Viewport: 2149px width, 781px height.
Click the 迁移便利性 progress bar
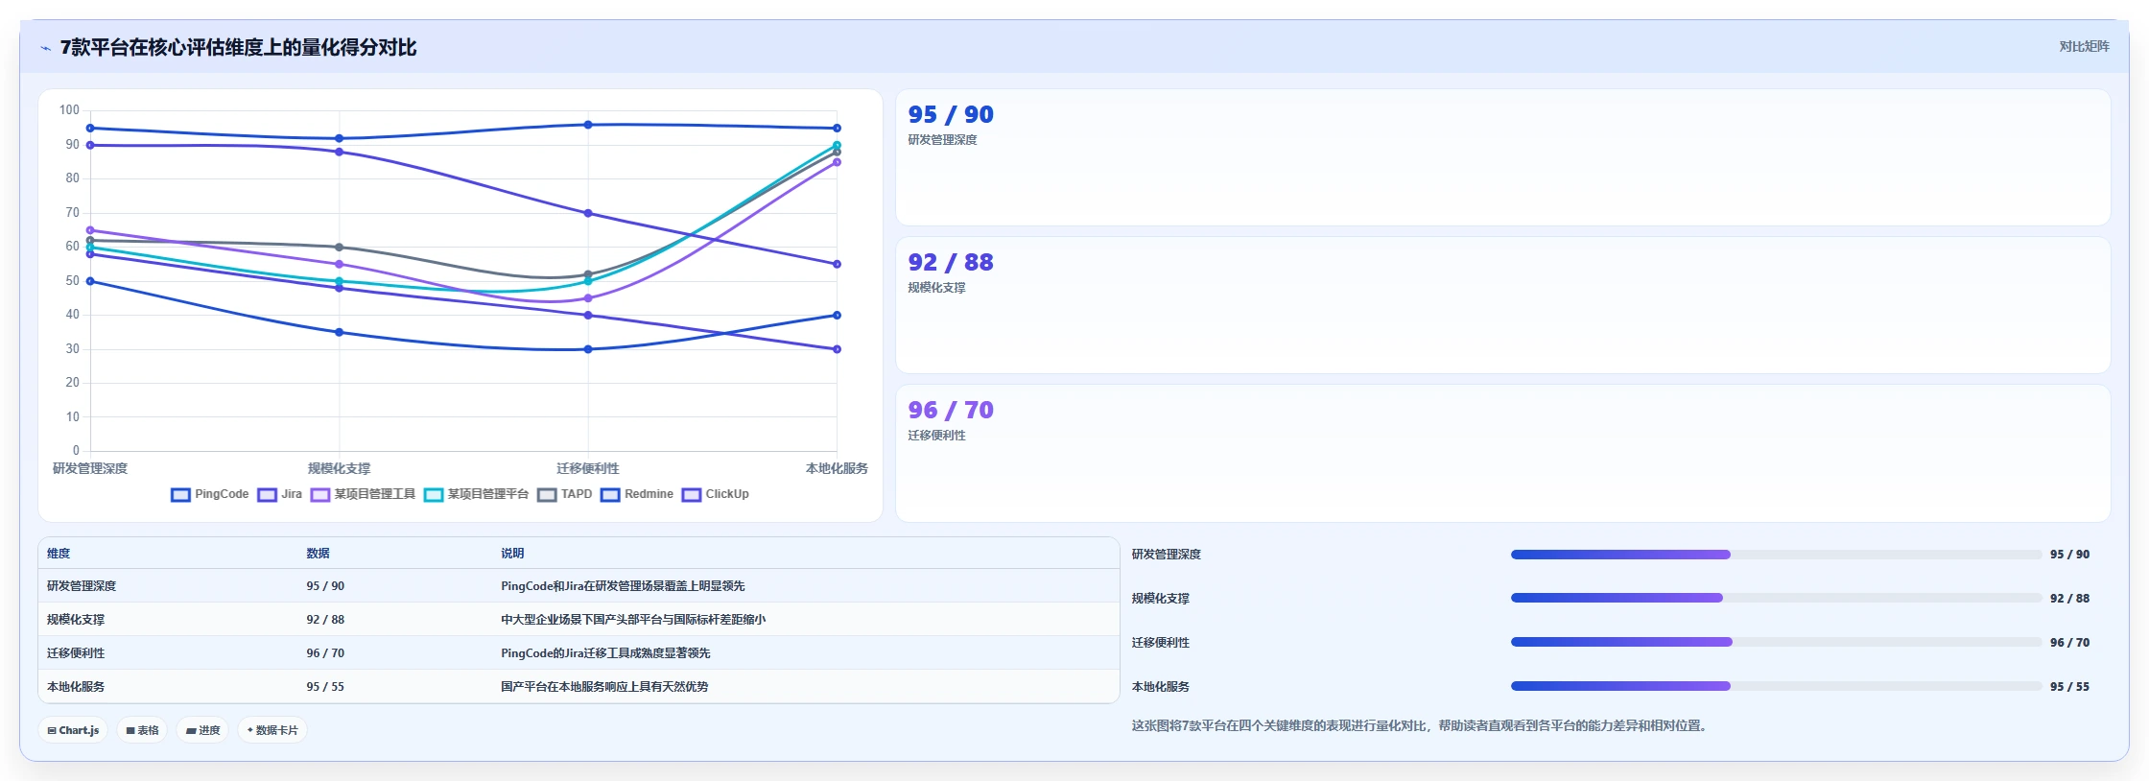point(1776,642)
